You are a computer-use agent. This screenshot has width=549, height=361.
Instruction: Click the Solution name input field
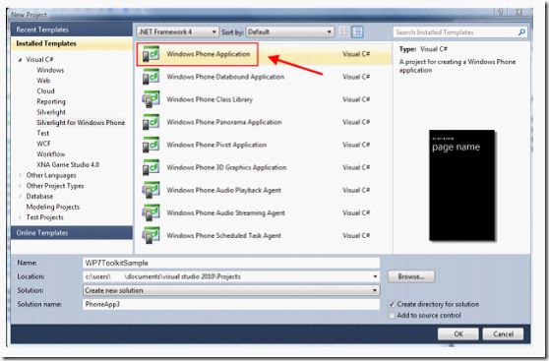231,304
